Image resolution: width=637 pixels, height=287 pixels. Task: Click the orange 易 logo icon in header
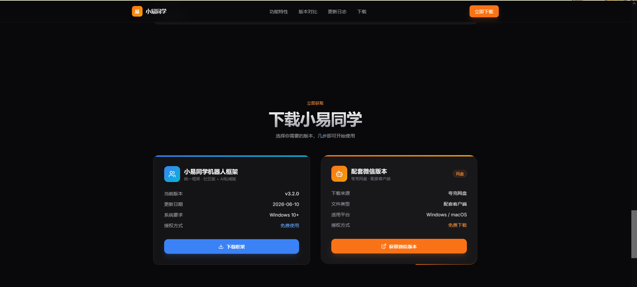(x=137, y=11)
